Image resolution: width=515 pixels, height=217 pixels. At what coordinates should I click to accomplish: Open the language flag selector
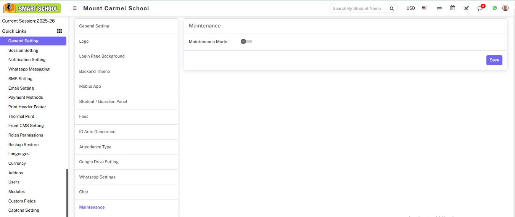click(425, 8)
